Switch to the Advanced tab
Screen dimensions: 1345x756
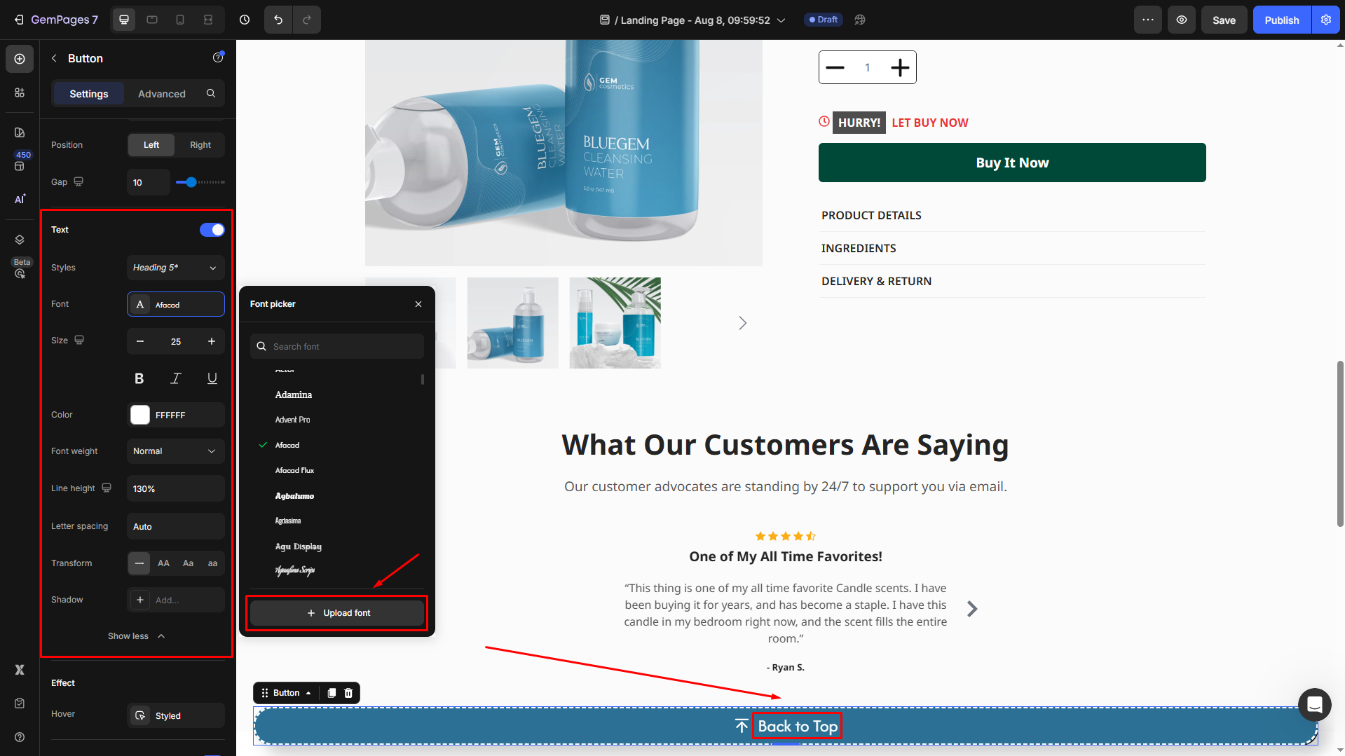[x=161, y=94]
